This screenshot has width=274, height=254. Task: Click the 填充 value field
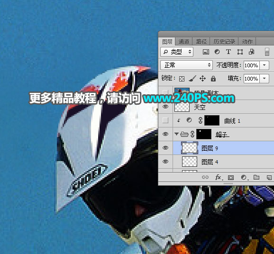pos(252,79)
